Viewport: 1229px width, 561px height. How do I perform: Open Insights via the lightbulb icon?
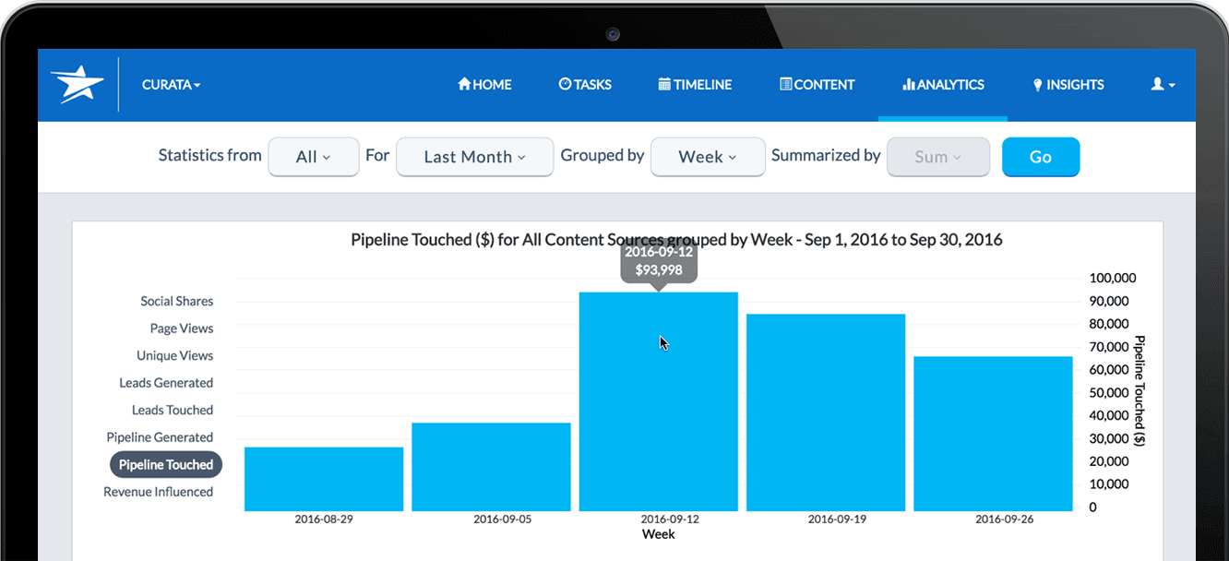[1039, 85]
